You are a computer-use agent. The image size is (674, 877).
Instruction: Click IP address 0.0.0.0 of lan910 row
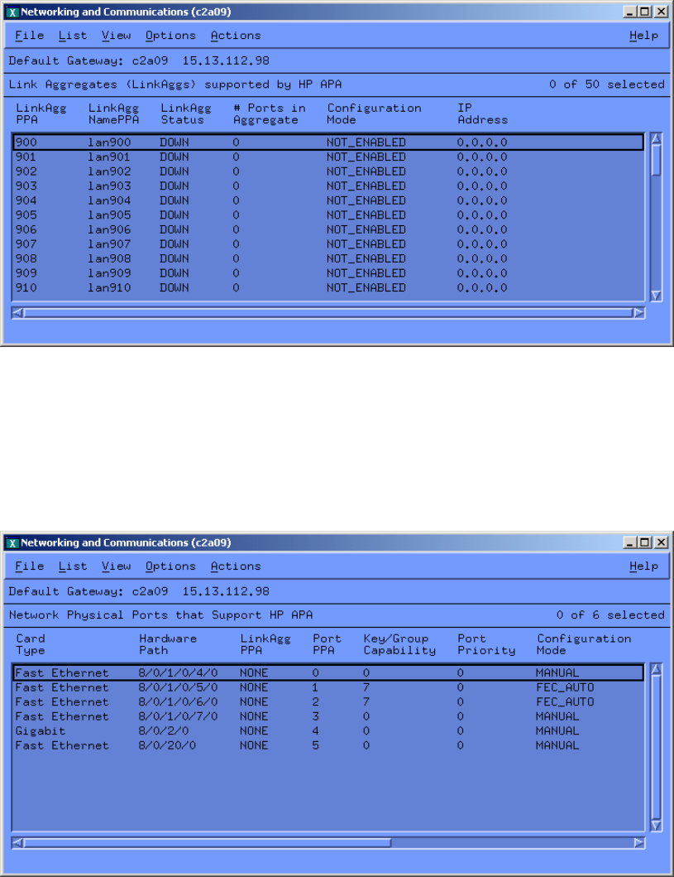coord(482,287)
